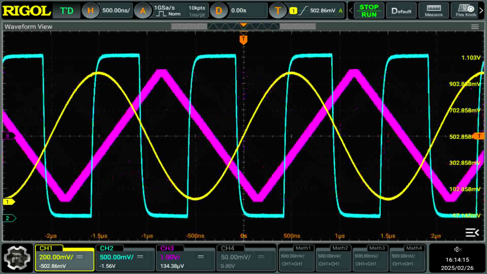Click the RIGOL logo

pos(26,11)
